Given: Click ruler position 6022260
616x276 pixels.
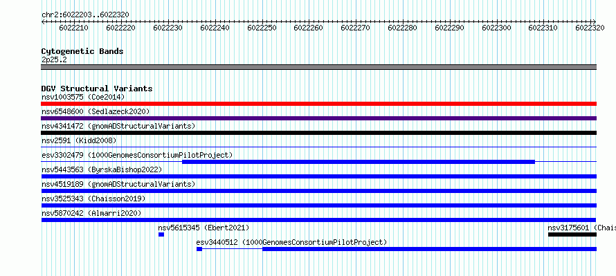Looking at the screenshot, I should (309, 28).
